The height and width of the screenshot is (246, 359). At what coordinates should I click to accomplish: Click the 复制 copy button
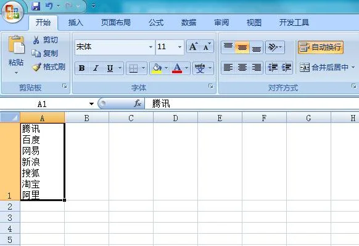click(x=45, y=54)
